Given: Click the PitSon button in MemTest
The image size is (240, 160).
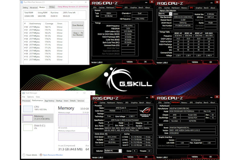Looking at the screenshot, I should (x=52, y=7).
